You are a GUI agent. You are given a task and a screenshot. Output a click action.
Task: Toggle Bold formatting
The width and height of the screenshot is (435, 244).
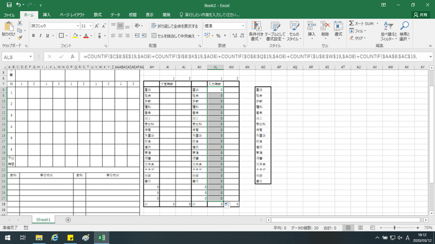tap(34, 36)
